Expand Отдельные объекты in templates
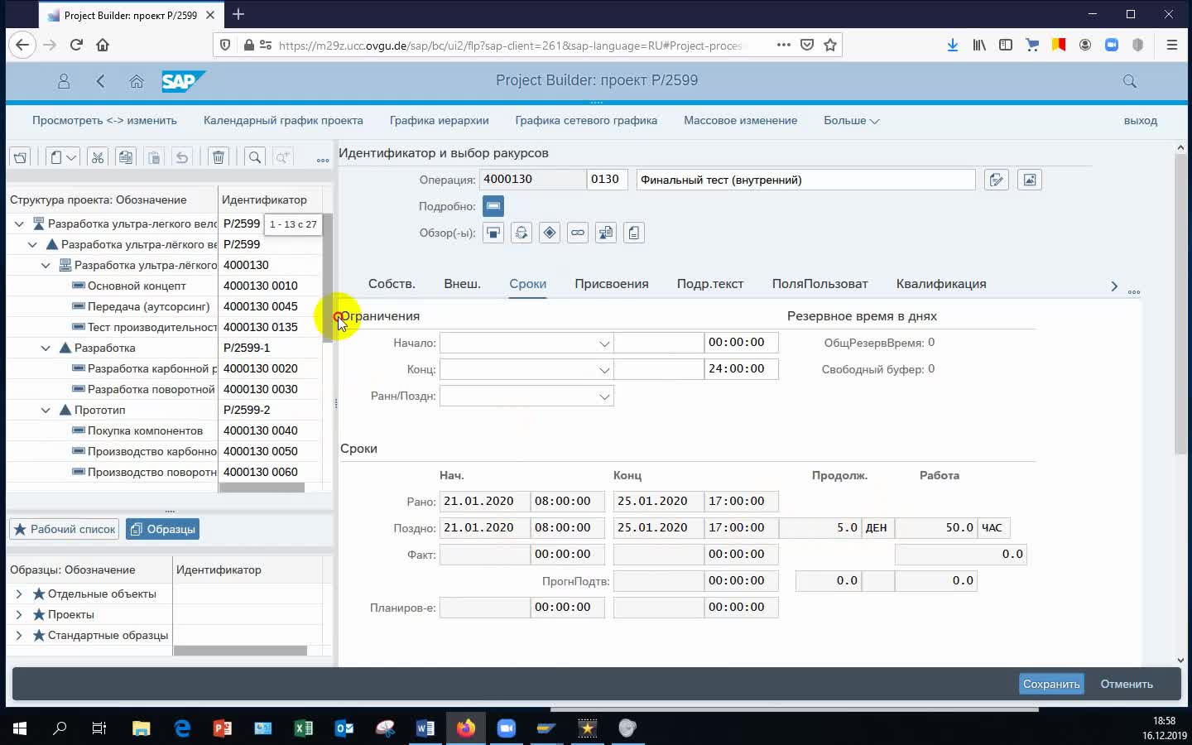1192x745 pixels. [x=19, y=594]
